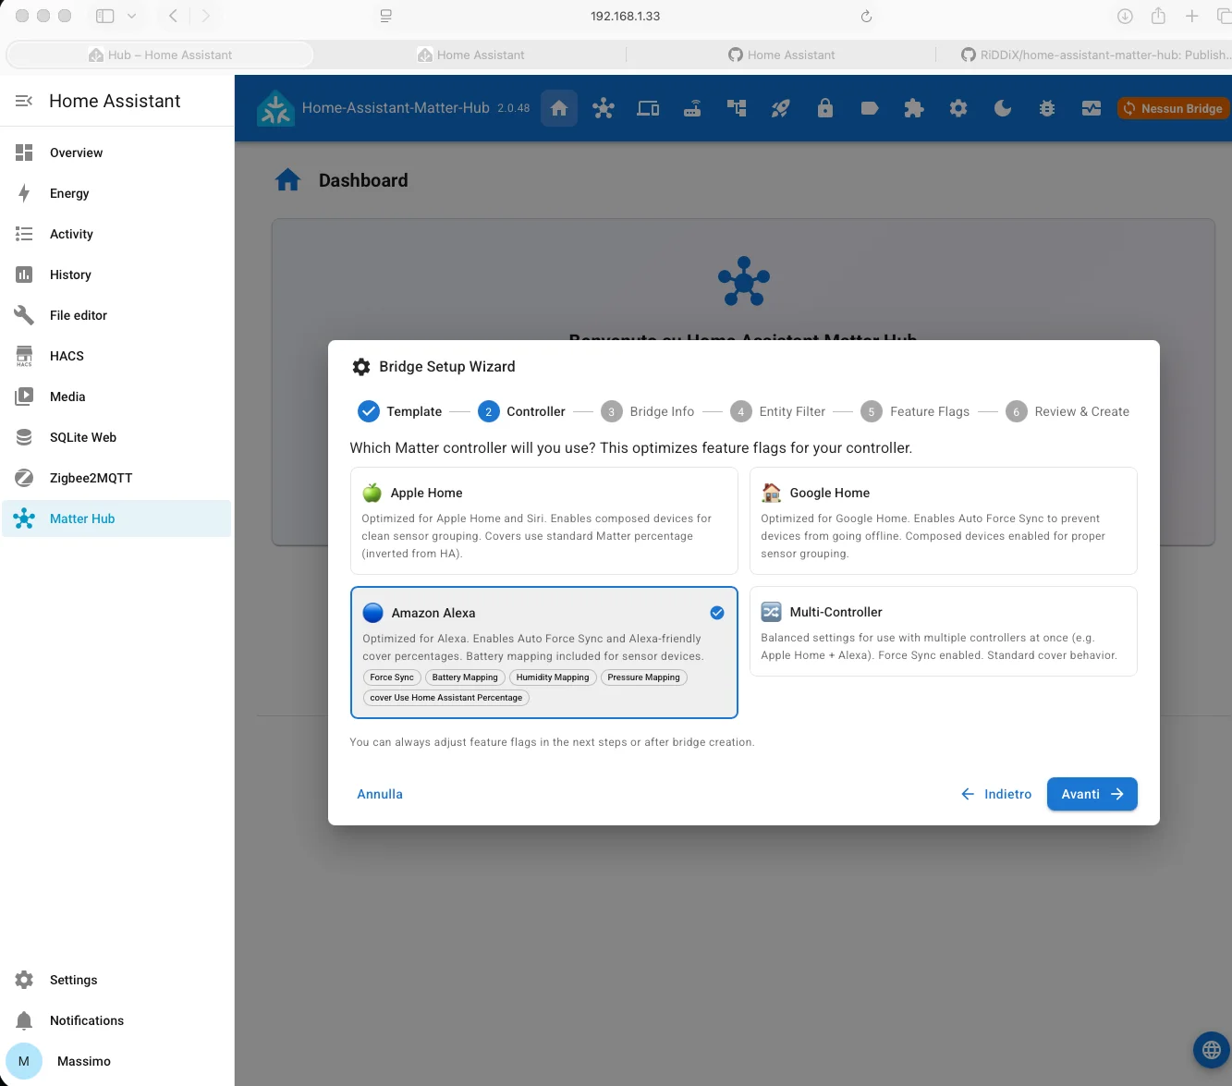Open Energy in the sidebar

(x=116, y=193)
